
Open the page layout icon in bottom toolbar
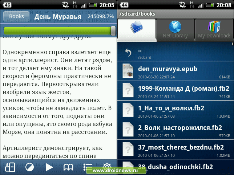pyautogui.click(x=10, y=167)
